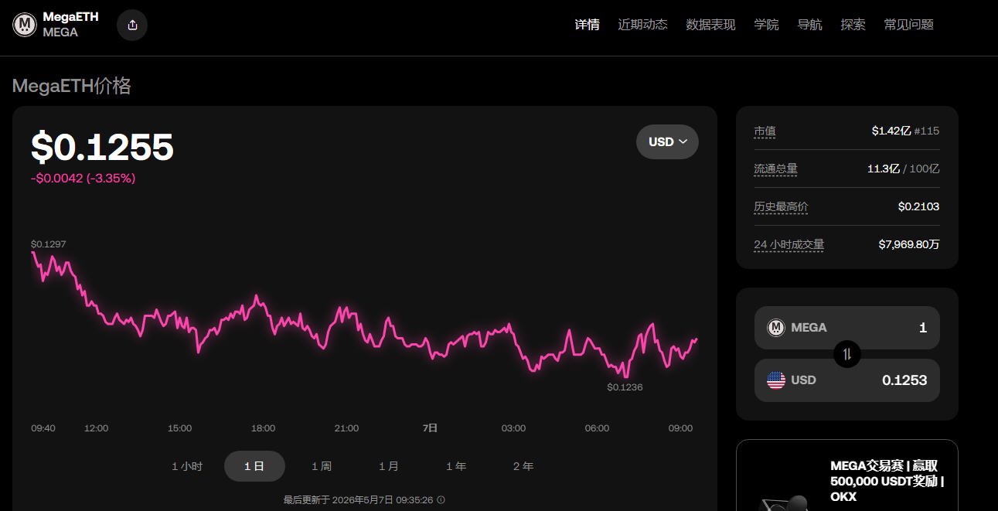998x511 pixels.
Task: Click the 24 小时成交量 label
Action: click(789, 244)
